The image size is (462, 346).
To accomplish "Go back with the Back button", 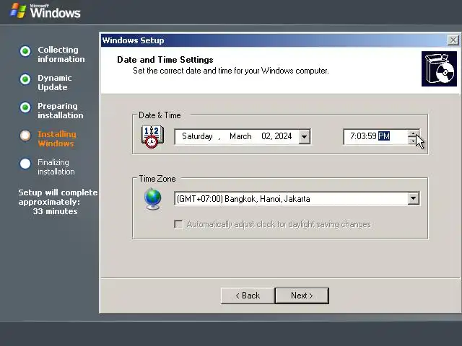I will click(x=248, y=296).
